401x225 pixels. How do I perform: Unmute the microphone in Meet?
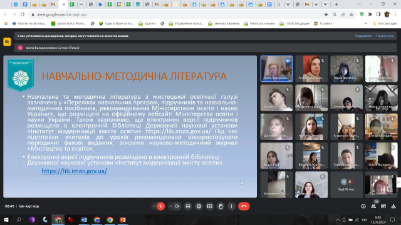pos(160,206)
